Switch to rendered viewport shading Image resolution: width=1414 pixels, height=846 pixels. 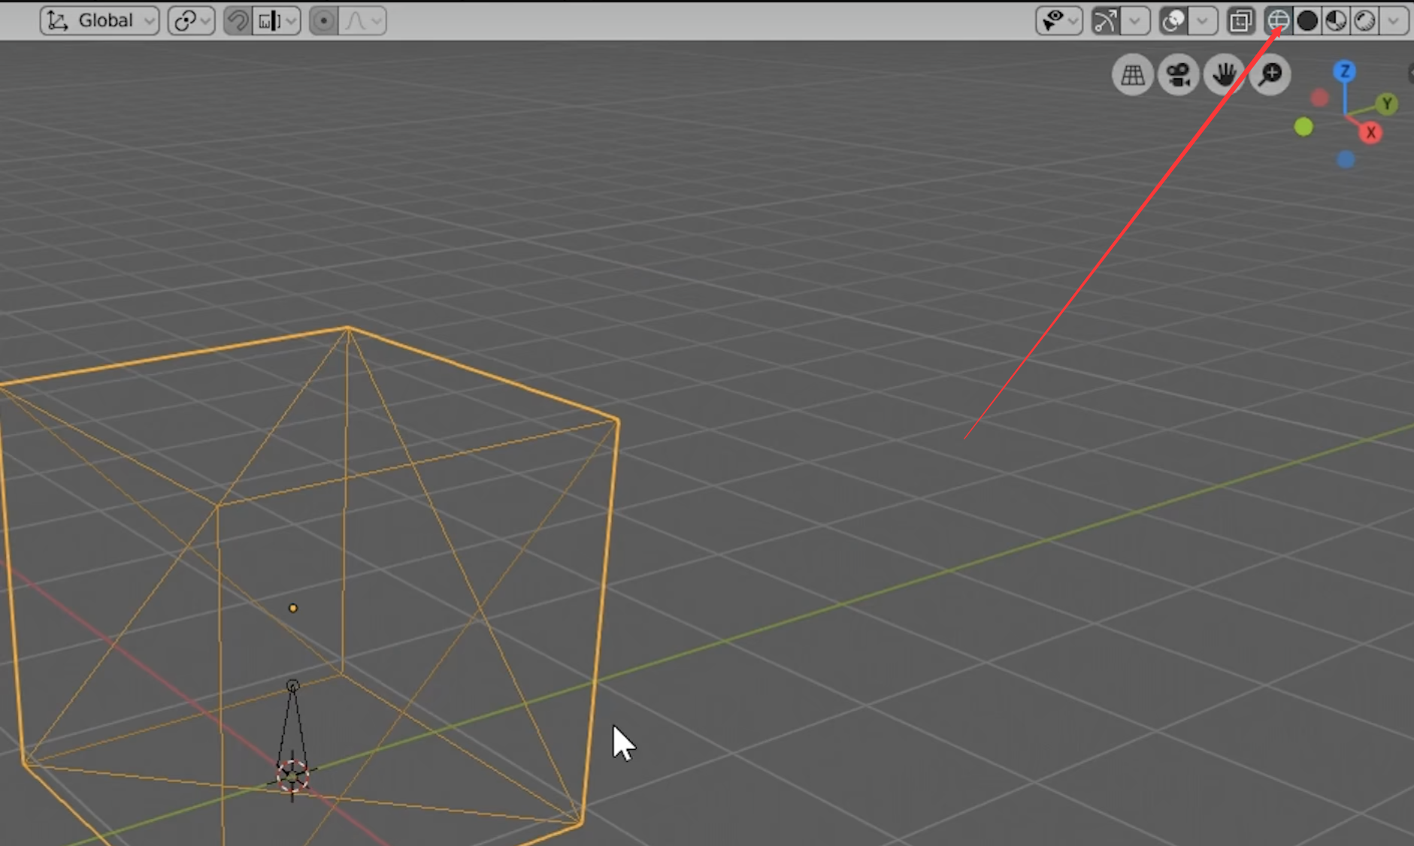(1364, 20)
